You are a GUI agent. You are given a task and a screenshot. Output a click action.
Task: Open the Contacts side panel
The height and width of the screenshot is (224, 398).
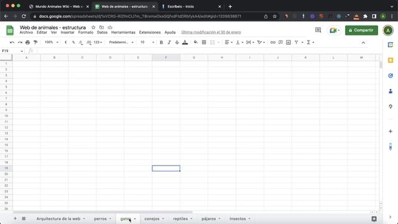click(391, 91)
